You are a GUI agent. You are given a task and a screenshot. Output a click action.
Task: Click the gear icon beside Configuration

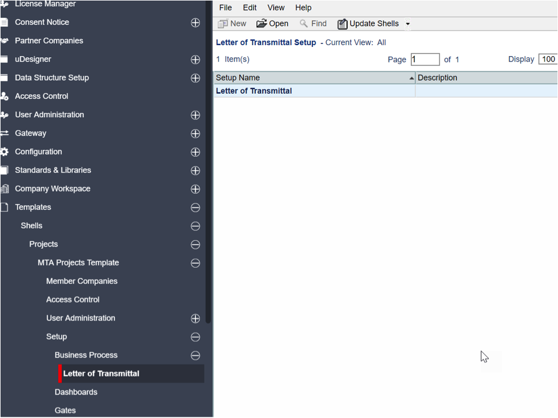pyautogui.click(x=4, y=152)
